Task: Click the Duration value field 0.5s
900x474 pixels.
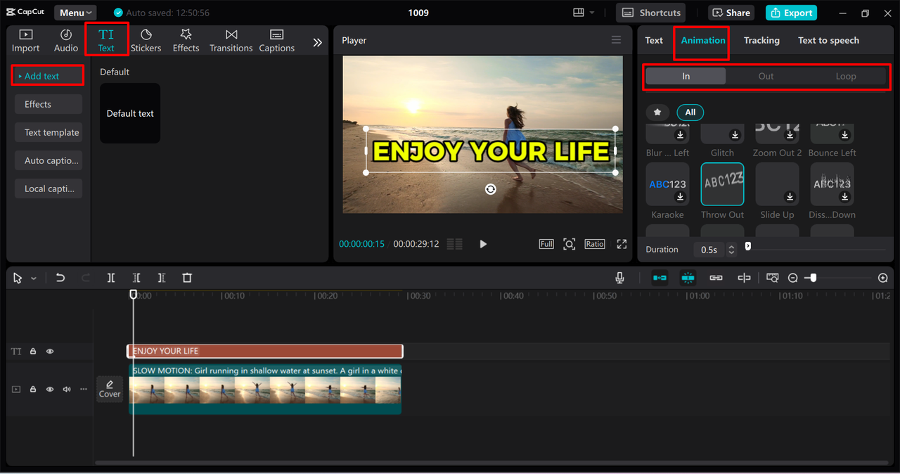Action: 709,250
